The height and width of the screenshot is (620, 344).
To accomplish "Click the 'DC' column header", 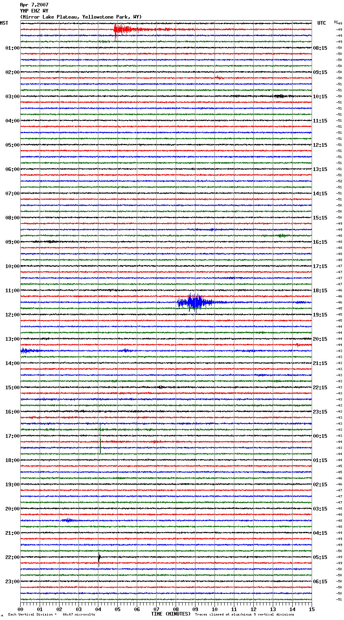I will tap(336, 22).
